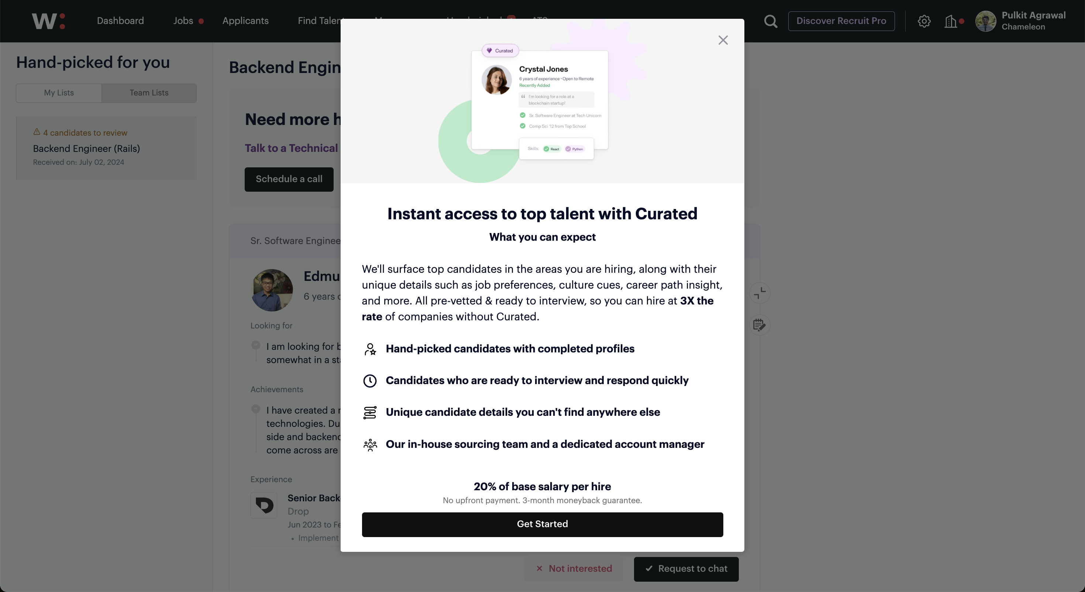Collapse the candidate card with the minimize icon
The width and height of the screenshot is (1085, 592).
tap(759, 293)
